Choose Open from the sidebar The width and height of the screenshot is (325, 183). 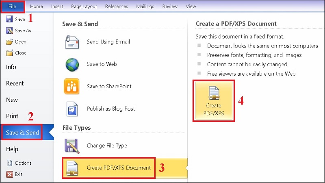pyautogui.click(x=21, y=42)
